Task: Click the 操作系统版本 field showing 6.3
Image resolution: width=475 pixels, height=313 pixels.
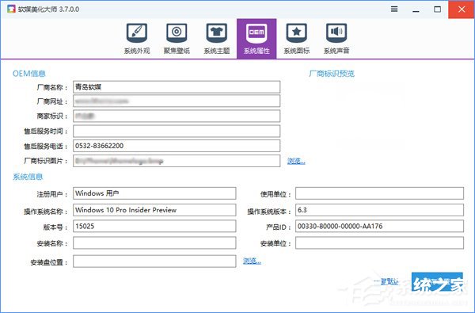Action: tap(379, 210)
